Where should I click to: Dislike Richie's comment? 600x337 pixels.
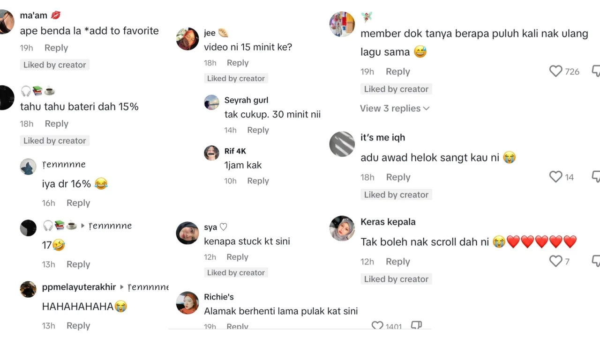(x=416, y=326)
